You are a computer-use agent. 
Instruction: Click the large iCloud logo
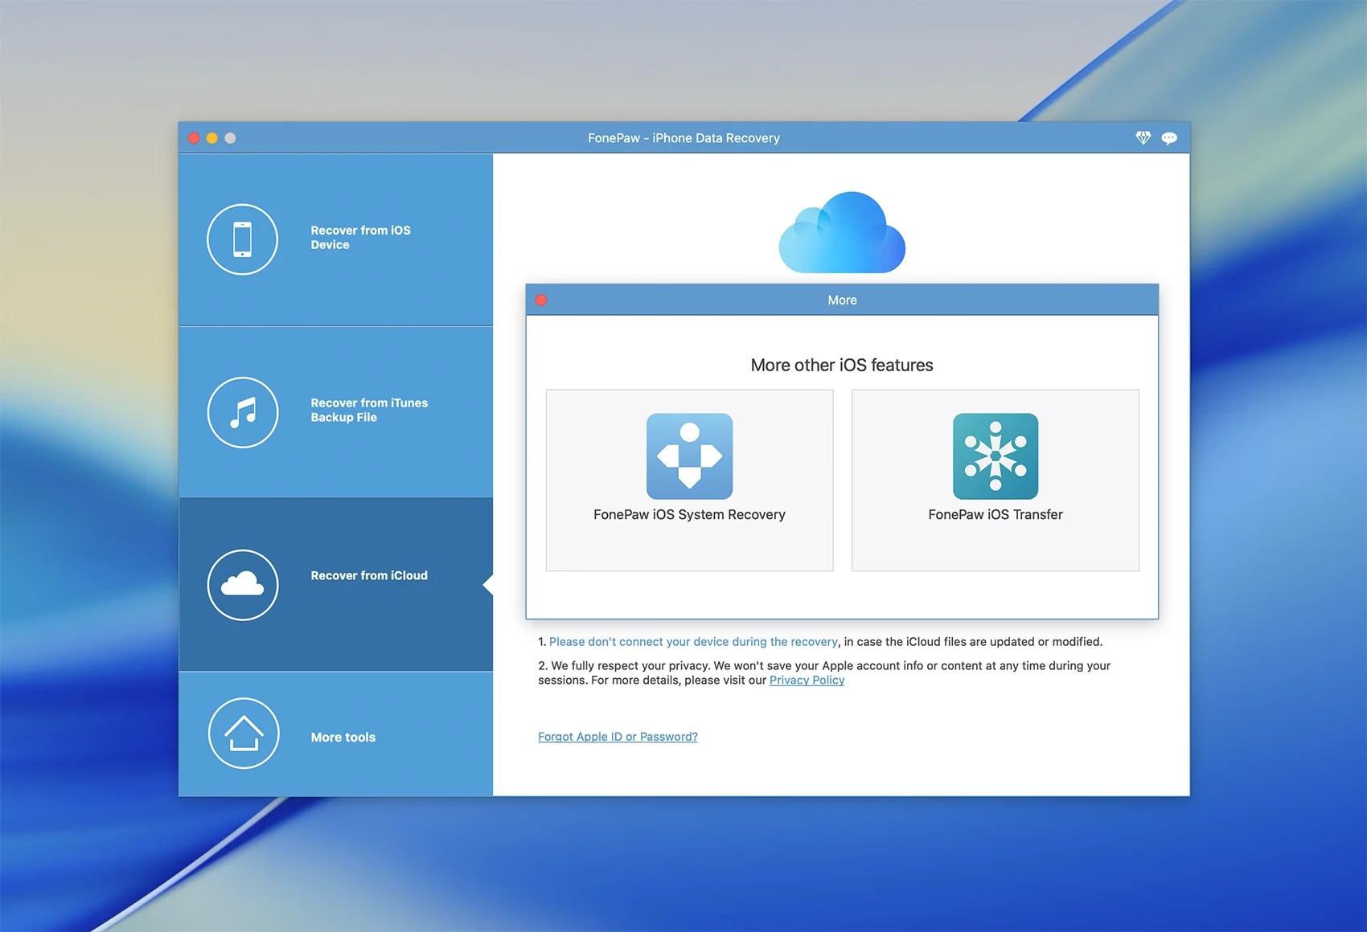pos(842,233)
